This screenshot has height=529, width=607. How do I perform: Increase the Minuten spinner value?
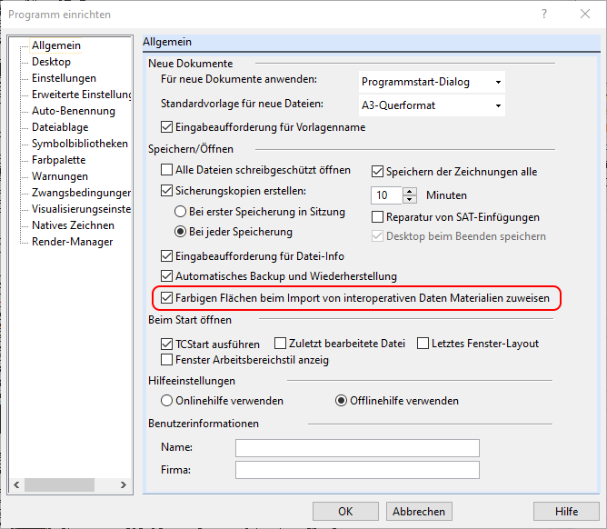410,191
